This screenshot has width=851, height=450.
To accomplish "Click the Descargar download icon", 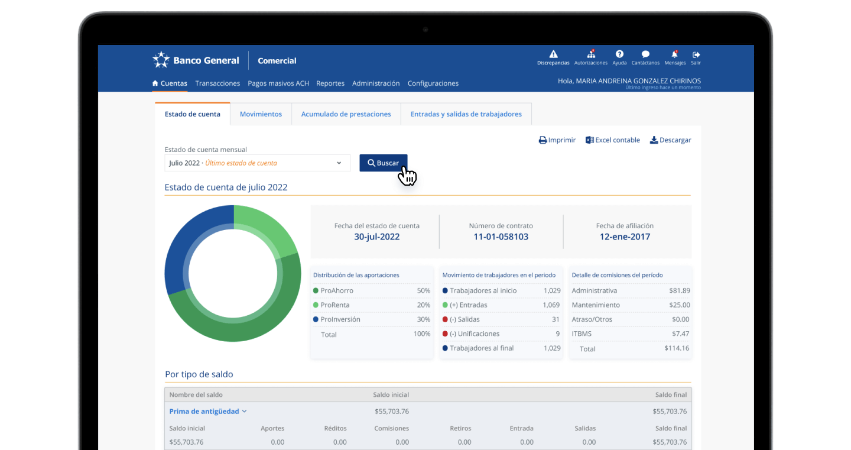I will 654,140.
